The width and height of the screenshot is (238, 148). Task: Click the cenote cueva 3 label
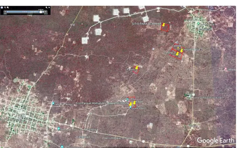tap(192, 50)
